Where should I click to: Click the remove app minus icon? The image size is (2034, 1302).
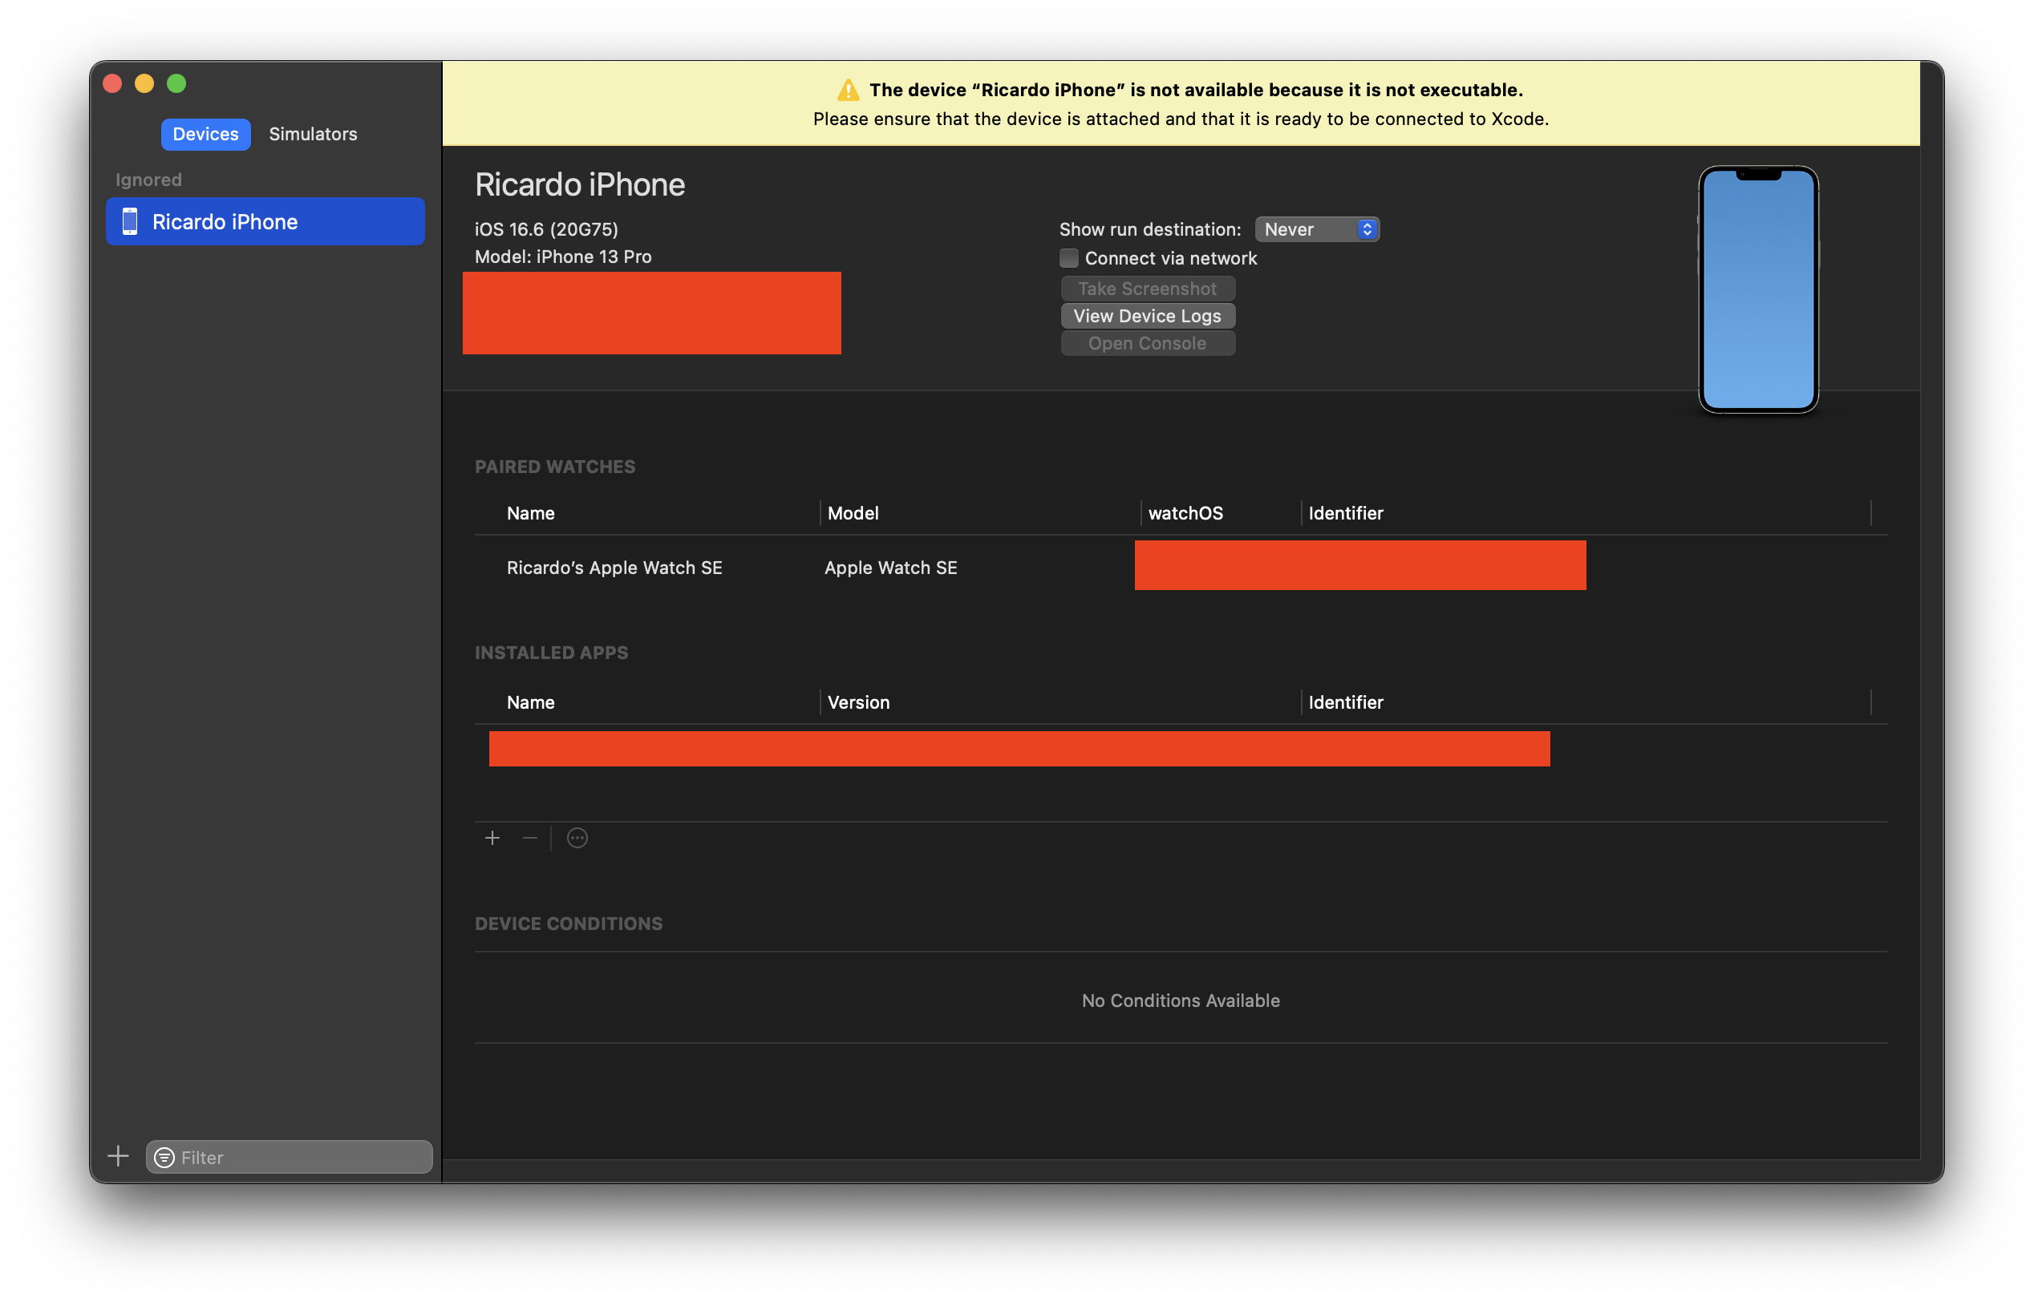pyautogui.click(x=530, y=838)
